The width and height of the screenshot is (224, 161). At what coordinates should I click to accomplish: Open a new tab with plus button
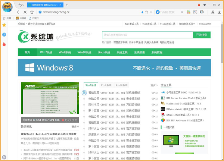point(67,5)
